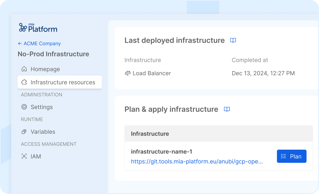Click the scale icon before Load Balancer

(128, 73)
